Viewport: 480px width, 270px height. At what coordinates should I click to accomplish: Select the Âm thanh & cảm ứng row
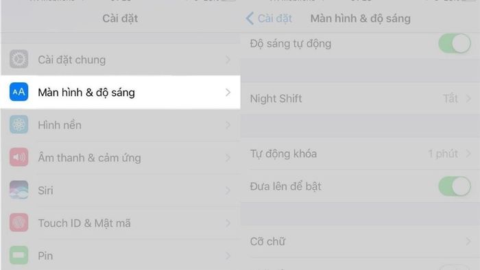coord(120,158)
